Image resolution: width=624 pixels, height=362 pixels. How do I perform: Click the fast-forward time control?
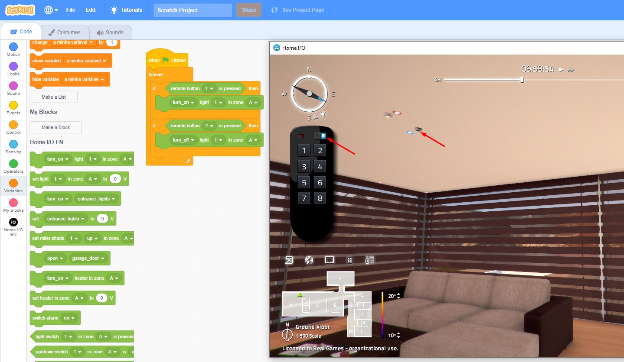coord(571,70)
